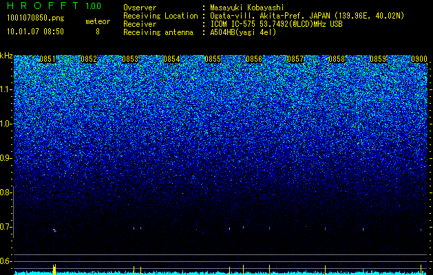Viewport: 433px width, 275px height.
Task: Click the 0.6 frequency axis label
Action: tap(5, 261)
